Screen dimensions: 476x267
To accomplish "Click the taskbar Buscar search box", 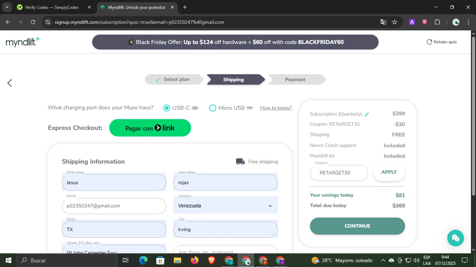I will tap(67, 260).
